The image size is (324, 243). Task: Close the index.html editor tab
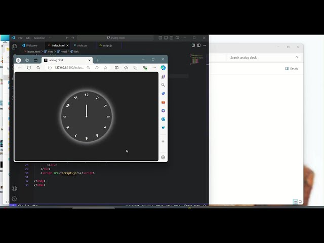[x=67, y=46]
